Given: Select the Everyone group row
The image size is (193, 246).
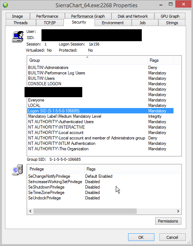Looking at the screenshot, I should tap(100, 100).
